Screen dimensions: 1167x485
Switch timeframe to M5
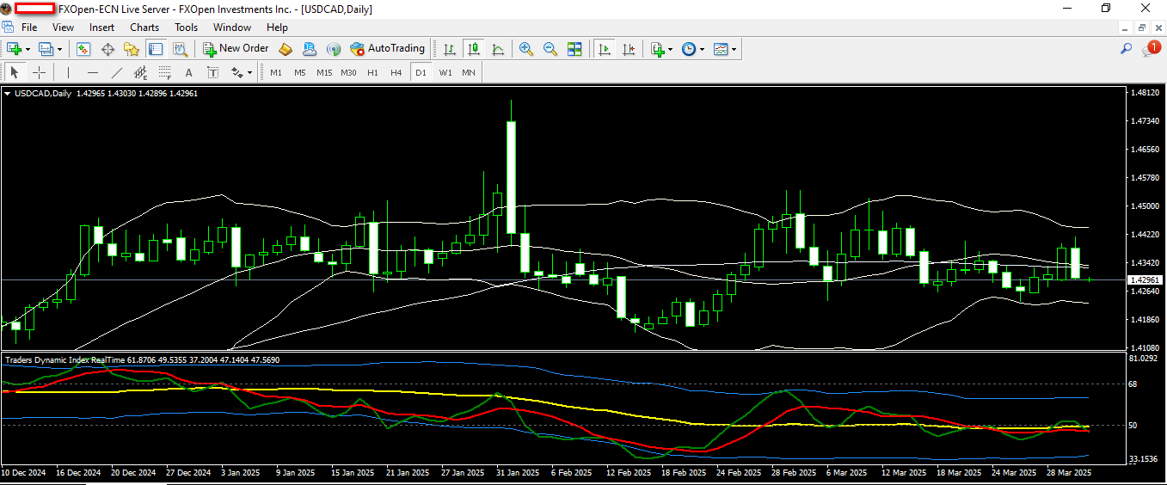pos(300,72)
